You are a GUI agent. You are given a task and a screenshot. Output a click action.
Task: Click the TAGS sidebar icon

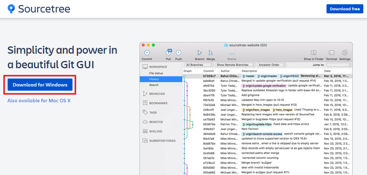tap(145, 112)
